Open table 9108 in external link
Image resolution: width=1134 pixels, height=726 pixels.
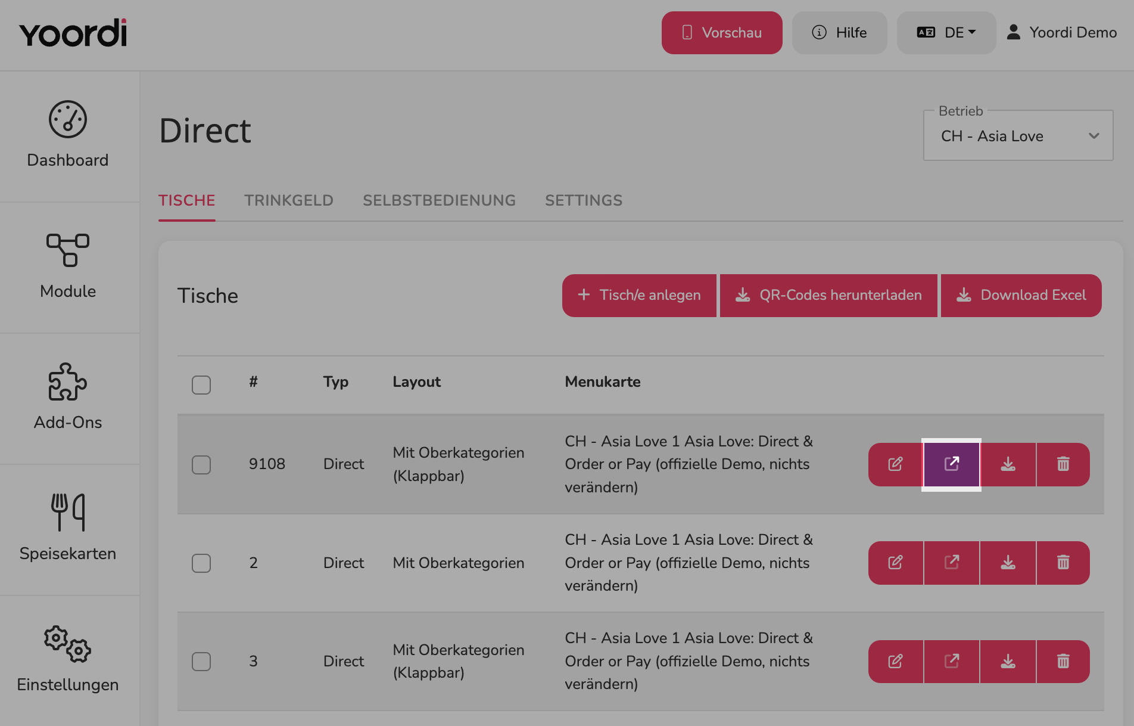(x=952, y=464)
